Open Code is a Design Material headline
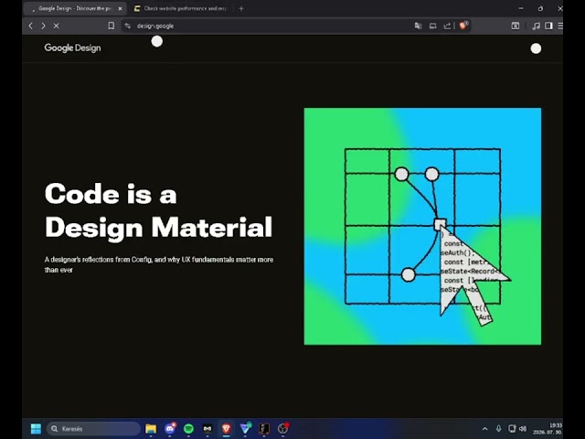Image resolution: width=585 pixels, height=439 pixels. pyautogui.click(x=158, y=210)
